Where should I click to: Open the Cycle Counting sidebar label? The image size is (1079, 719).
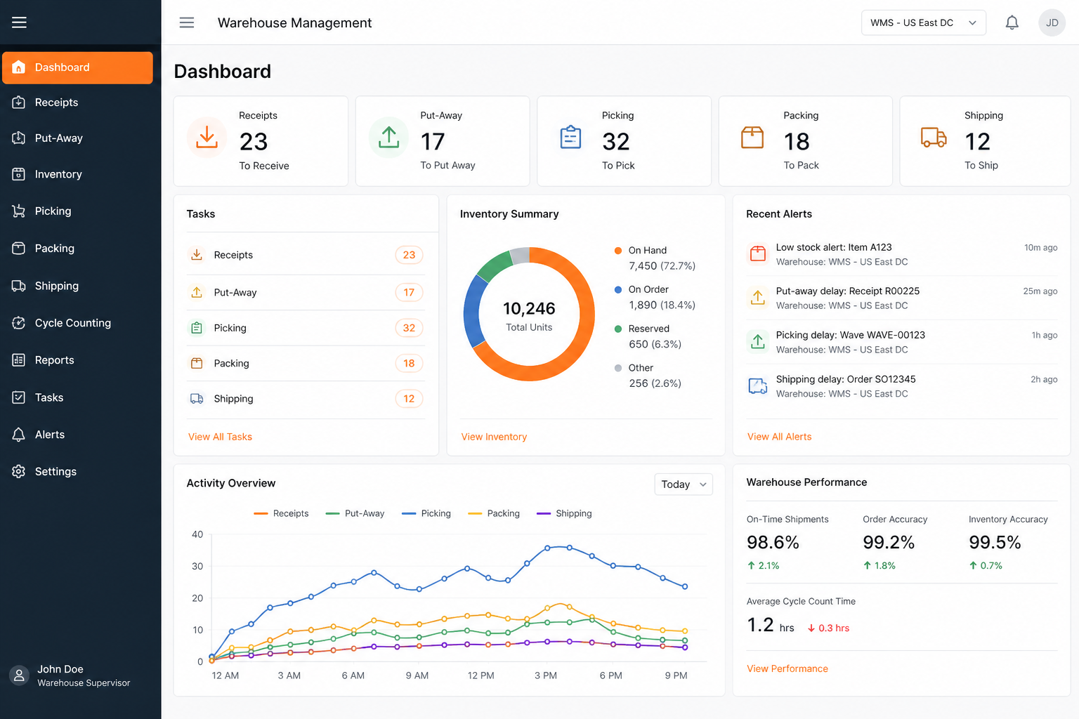[x=73, y=323]
